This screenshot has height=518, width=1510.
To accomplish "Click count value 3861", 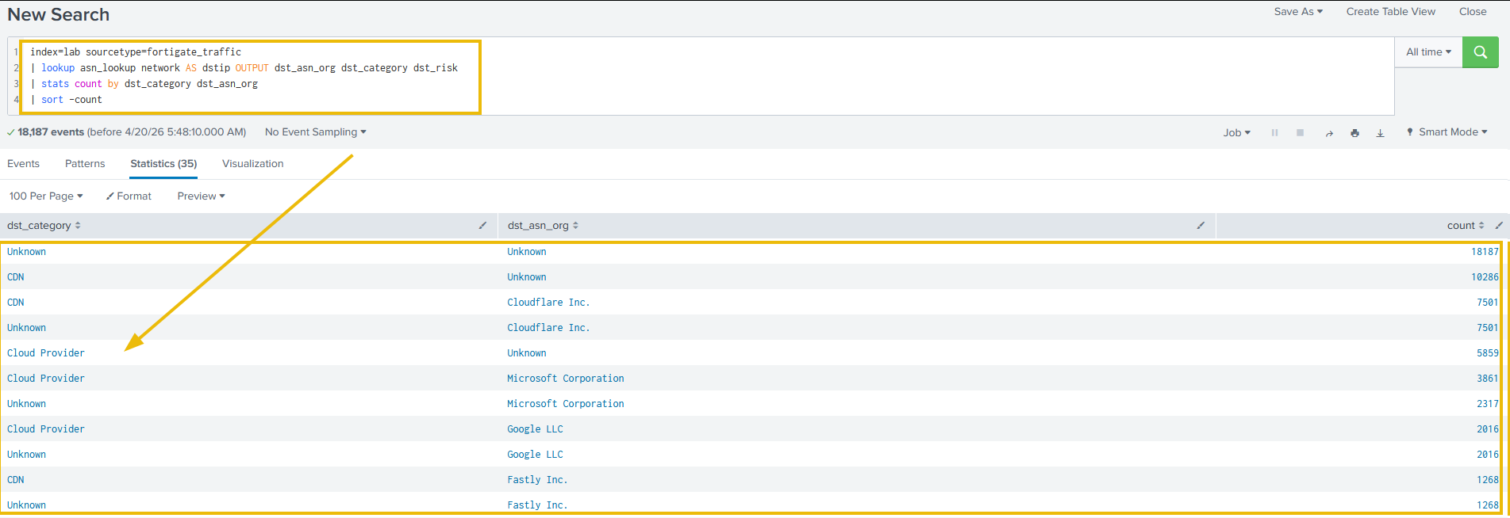I will (x=1488, y=379).
